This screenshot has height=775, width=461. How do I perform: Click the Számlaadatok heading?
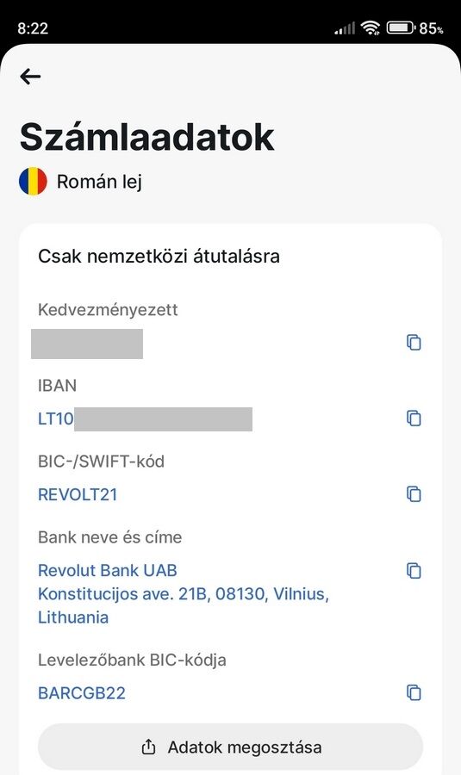point(146,137)
